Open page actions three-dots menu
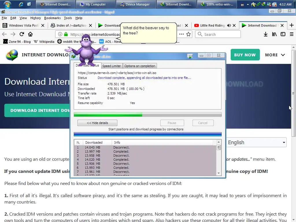The width and height of the screenshot is (296, 222). [182, 34]
